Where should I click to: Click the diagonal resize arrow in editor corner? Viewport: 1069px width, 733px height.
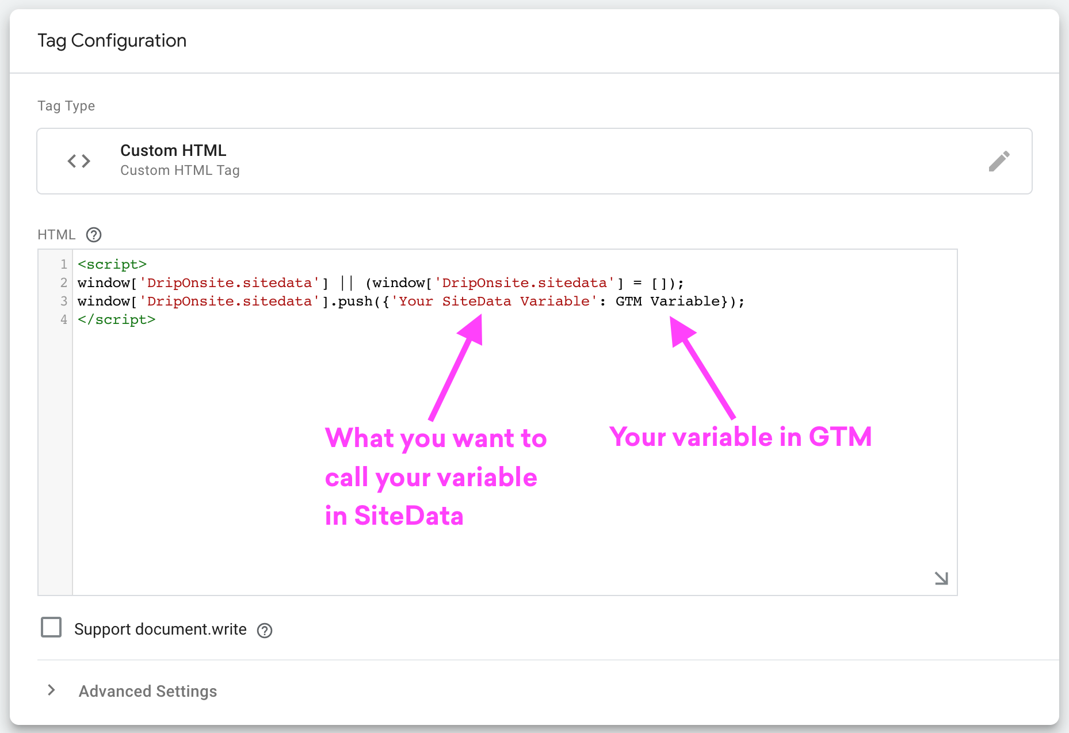pos(941,579)
